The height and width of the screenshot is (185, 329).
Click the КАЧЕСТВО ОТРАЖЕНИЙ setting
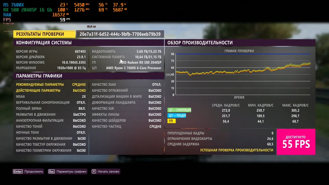tap(126, 90)
